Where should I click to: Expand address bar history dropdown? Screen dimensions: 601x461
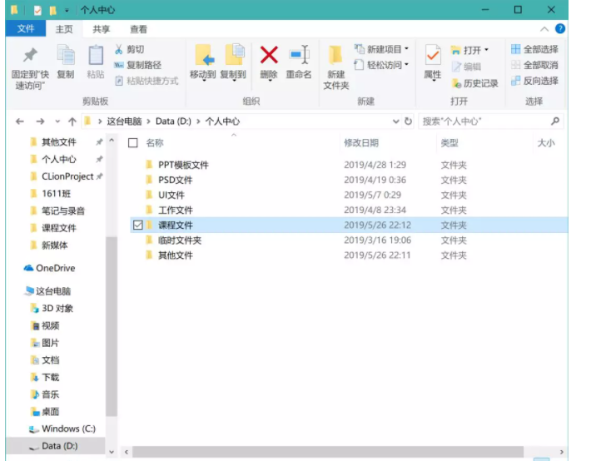click(396, 121)
